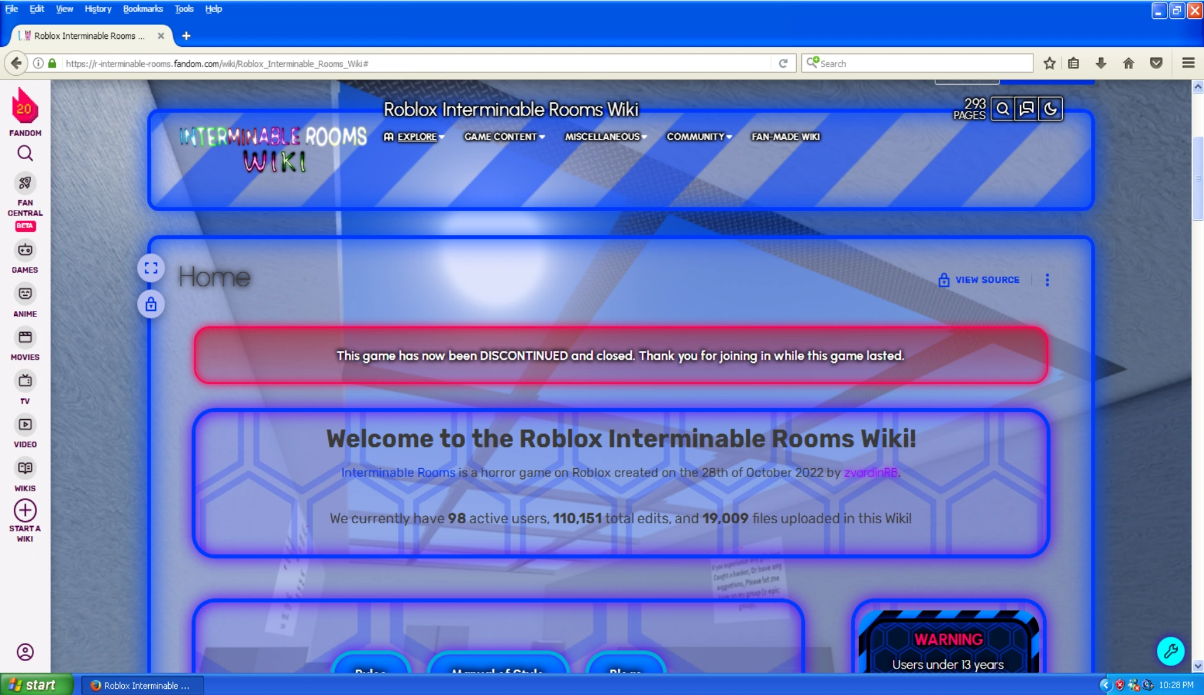Click the expand article icon beside Home
1204x695 pixels.
coord(151,268)
